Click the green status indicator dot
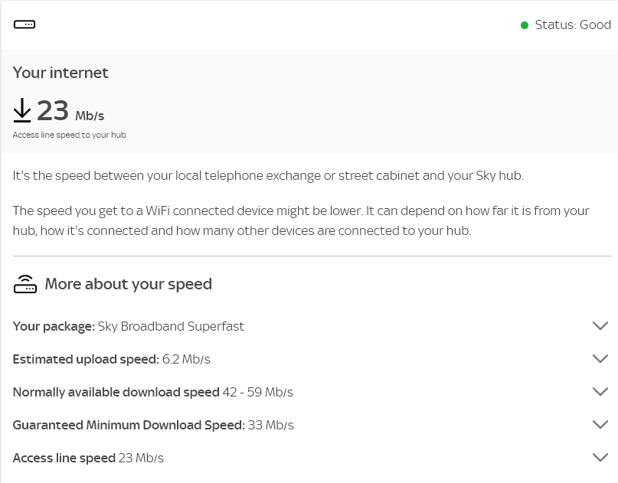618x483 pixels. point(525,25)
